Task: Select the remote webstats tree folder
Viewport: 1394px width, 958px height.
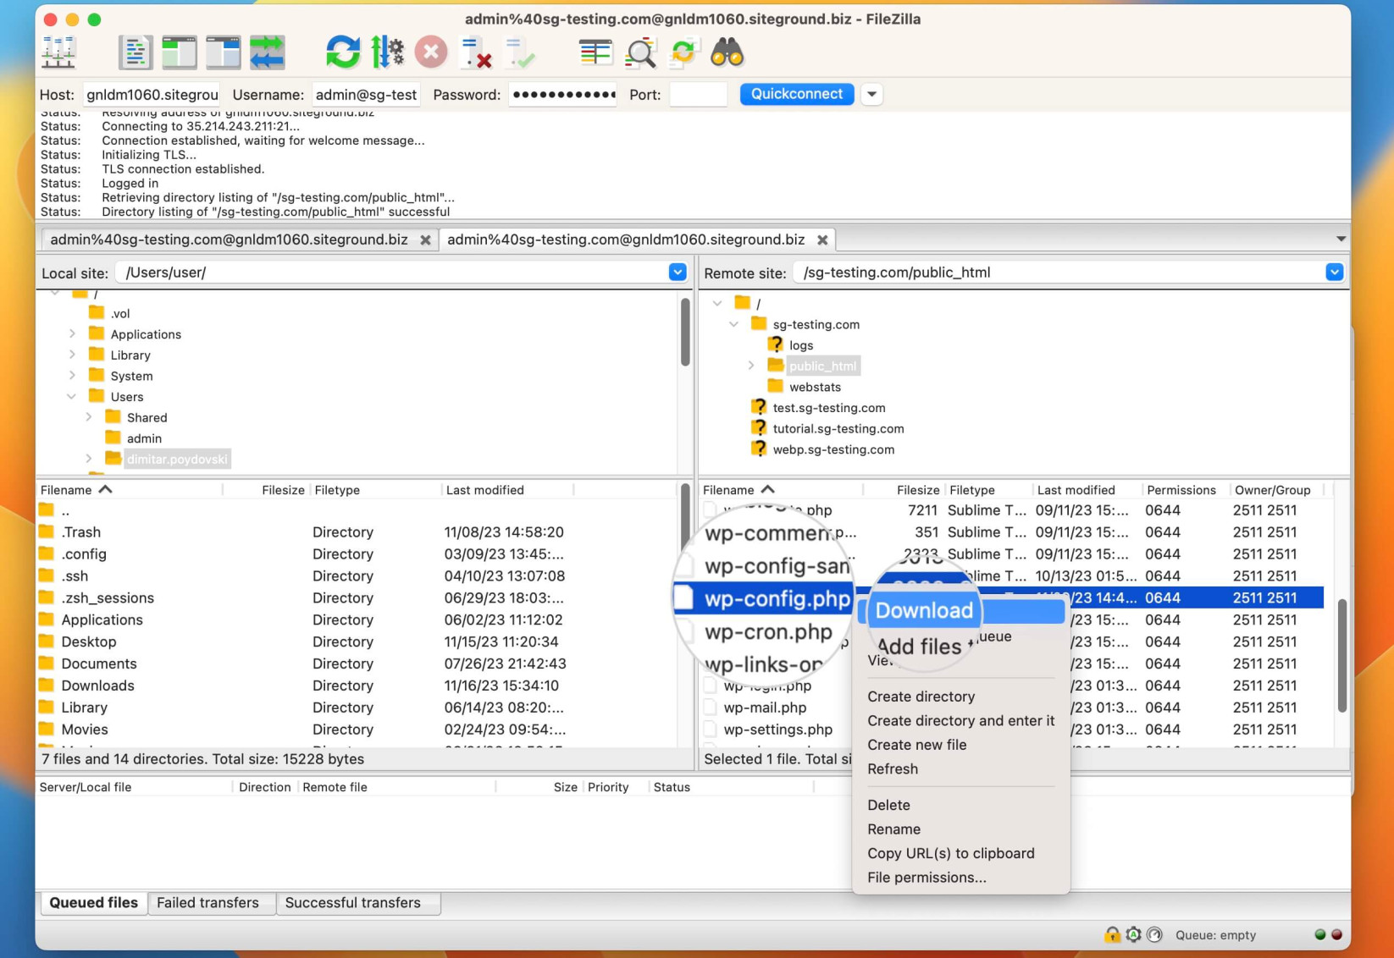Action: (815, 387)
